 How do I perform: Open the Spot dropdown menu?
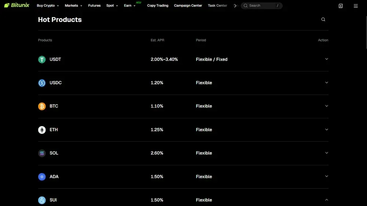[112, 5]
